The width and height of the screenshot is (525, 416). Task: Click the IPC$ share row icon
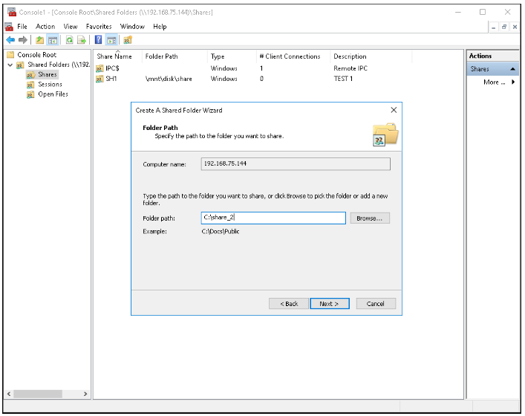100,68
